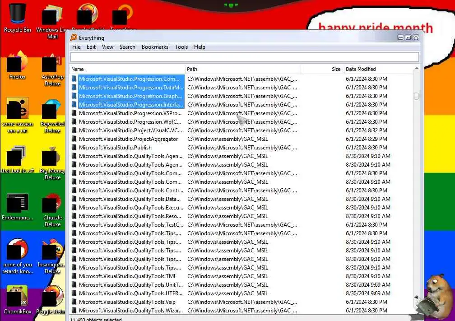Click the 6/1/2024 8:32 PM date cell
Screen dimensions: 455x321
pyautogui.click(x=366, y=130)
